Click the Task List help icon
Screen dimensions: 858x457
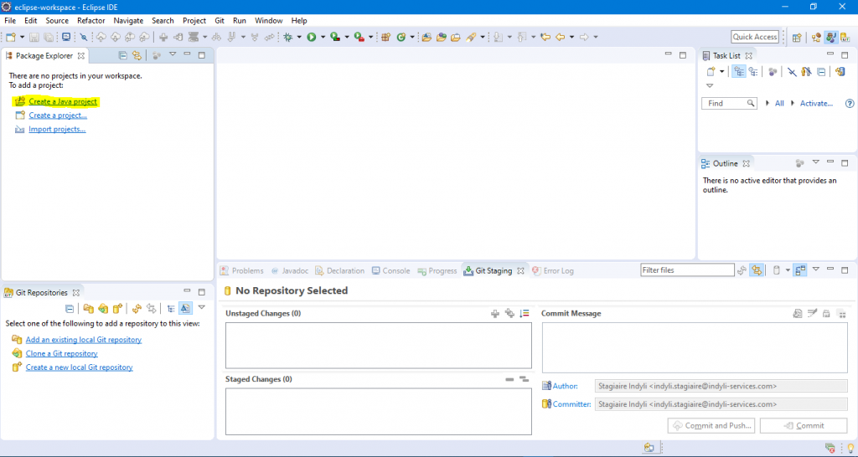(850, 103)
